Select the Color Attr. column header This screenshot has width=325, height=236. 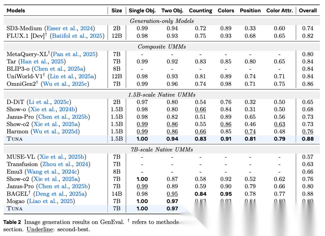pyautogui.click(x=280, y=10)
